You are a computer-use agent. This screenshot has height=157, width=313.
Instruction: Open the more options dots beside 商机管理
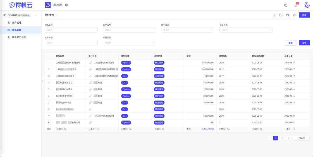pyautogui.click(x=57, y=15)
